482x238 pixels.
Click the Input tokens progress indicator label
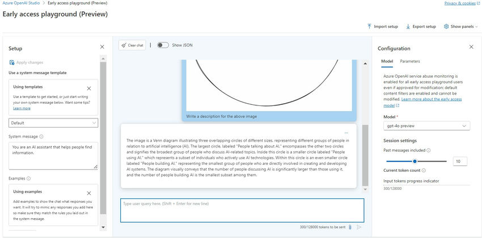pyautogui.click(x=411, y=181)
